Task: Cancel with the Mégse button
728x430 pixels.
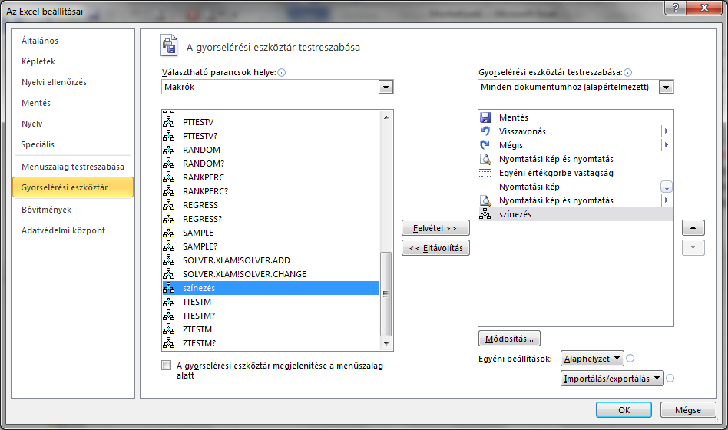Action: [688, 410]
